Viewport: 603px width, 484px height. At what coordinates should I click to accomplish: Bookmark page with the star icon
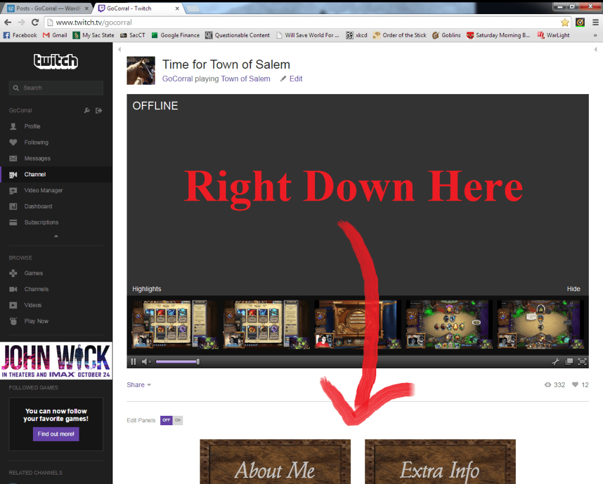(565, 22)
